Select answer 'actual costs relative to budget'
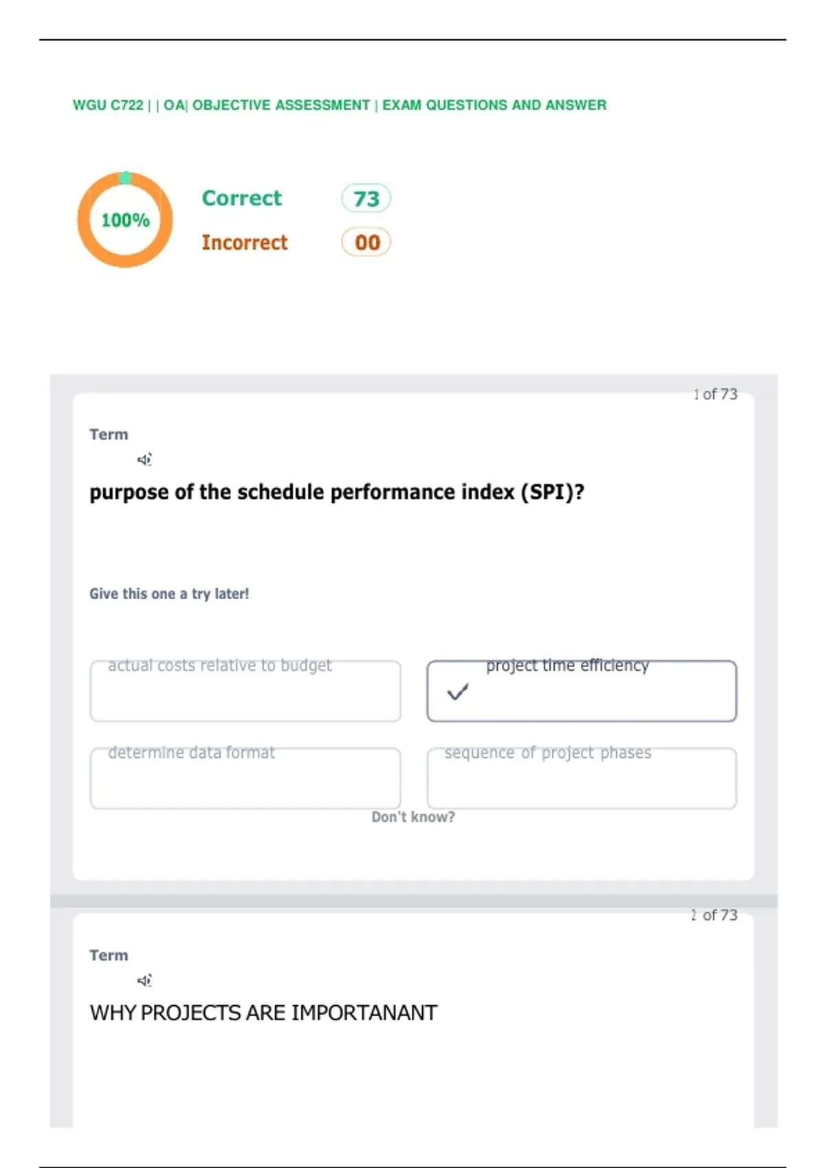 [x=245, y=691]
